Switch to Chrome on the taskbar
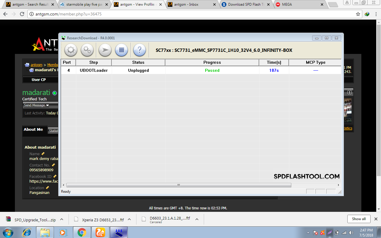The width and height of the screenshot is (381, 238). 82,232
